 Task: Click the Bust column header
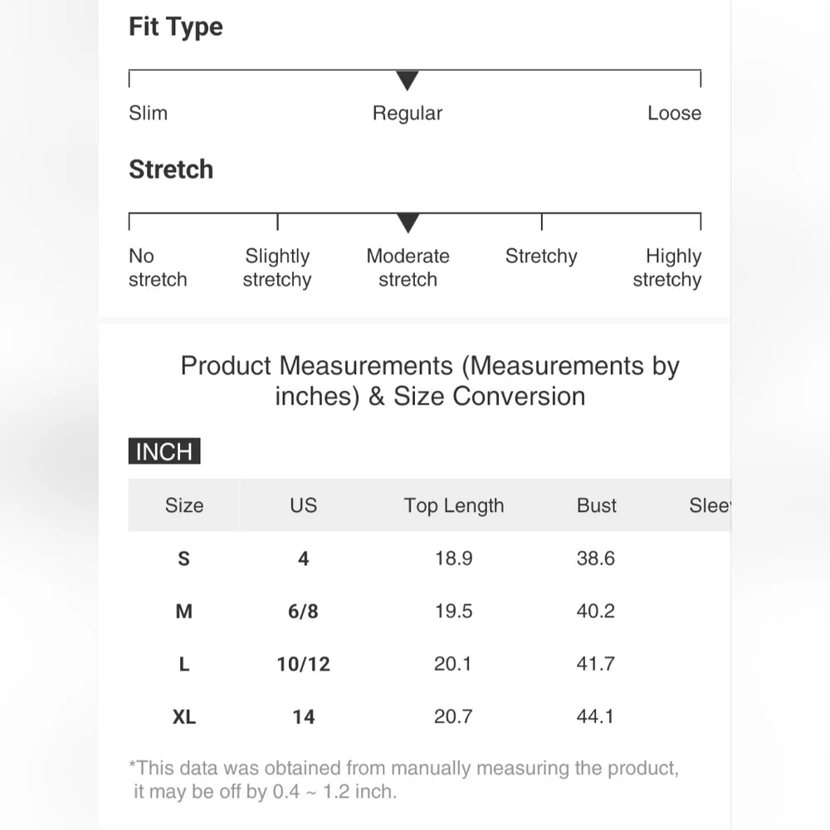(597, 505)
